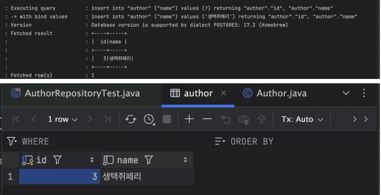Open the Tx: Auto transaction mode dropdown
Viewport: 381px width, 195px height.
coord(302,119)
